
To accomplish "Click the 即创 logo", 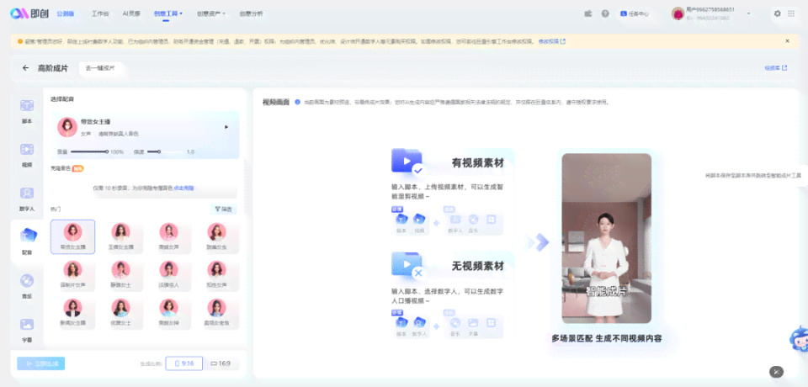I will pyautogui.click(x=29, y=14).
